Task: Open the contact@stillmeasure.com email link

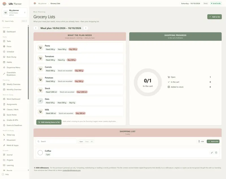Action: [71, 170]
